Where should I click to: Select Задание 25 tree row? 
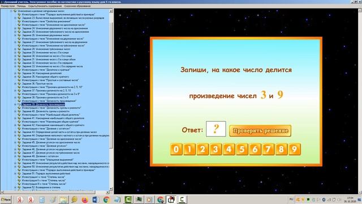pos(55,32)
